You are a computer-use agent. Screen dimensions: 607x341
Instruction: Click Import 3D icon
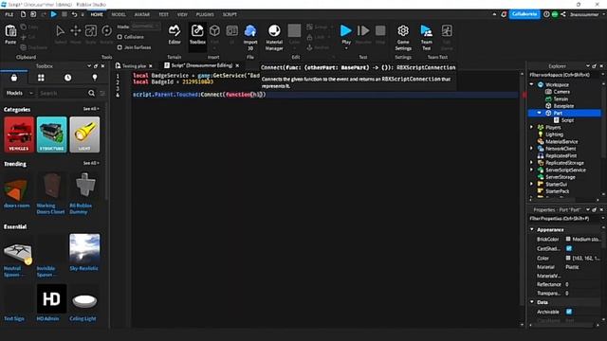250,31
